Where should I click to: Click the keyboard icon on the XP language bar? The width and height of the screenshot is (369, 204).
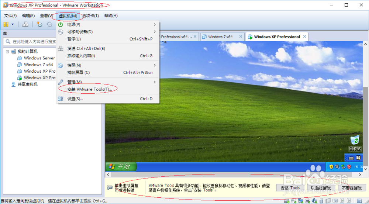[351, 158]
